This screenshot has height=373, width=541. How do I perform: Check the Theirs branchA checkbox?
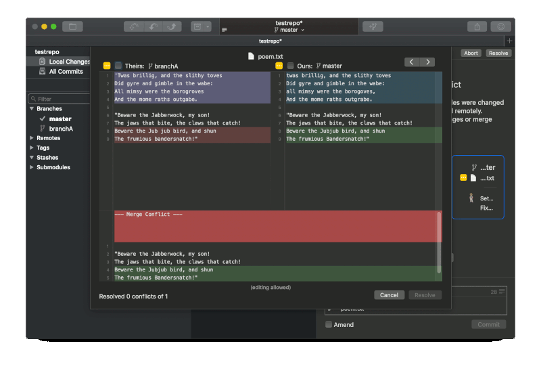tap(118, 66)
